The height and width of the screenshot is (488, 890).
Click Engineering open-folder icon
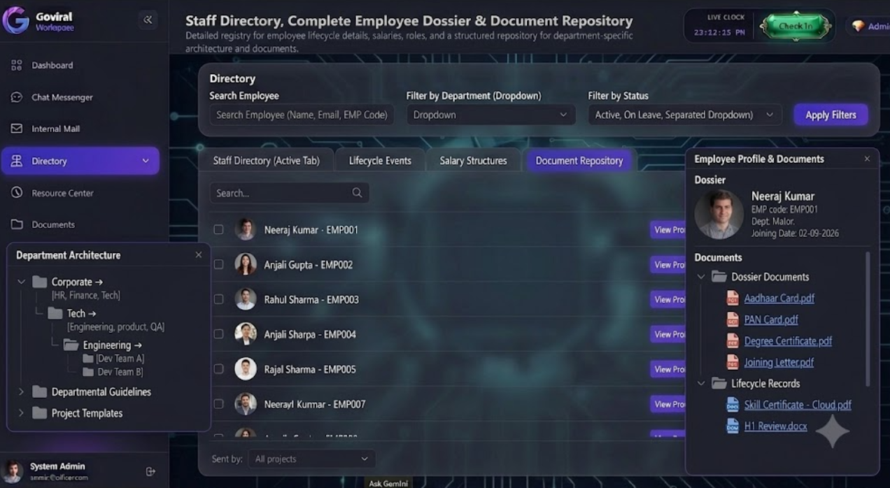(x=71, y=345)
